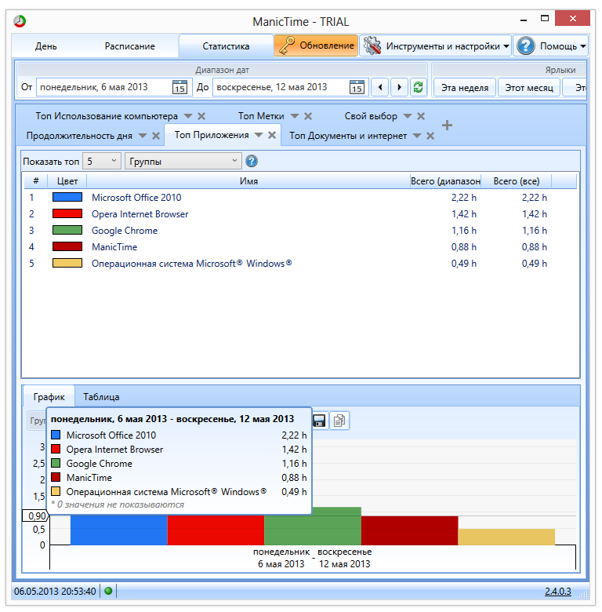Sort by 'Всего (все)' column header
Viewport: 602px width, 612px height.
[517, 181]
